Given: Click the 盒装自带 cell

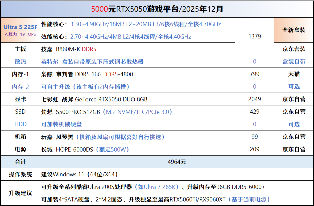Looking at the screenshot, I should [294, 61].
